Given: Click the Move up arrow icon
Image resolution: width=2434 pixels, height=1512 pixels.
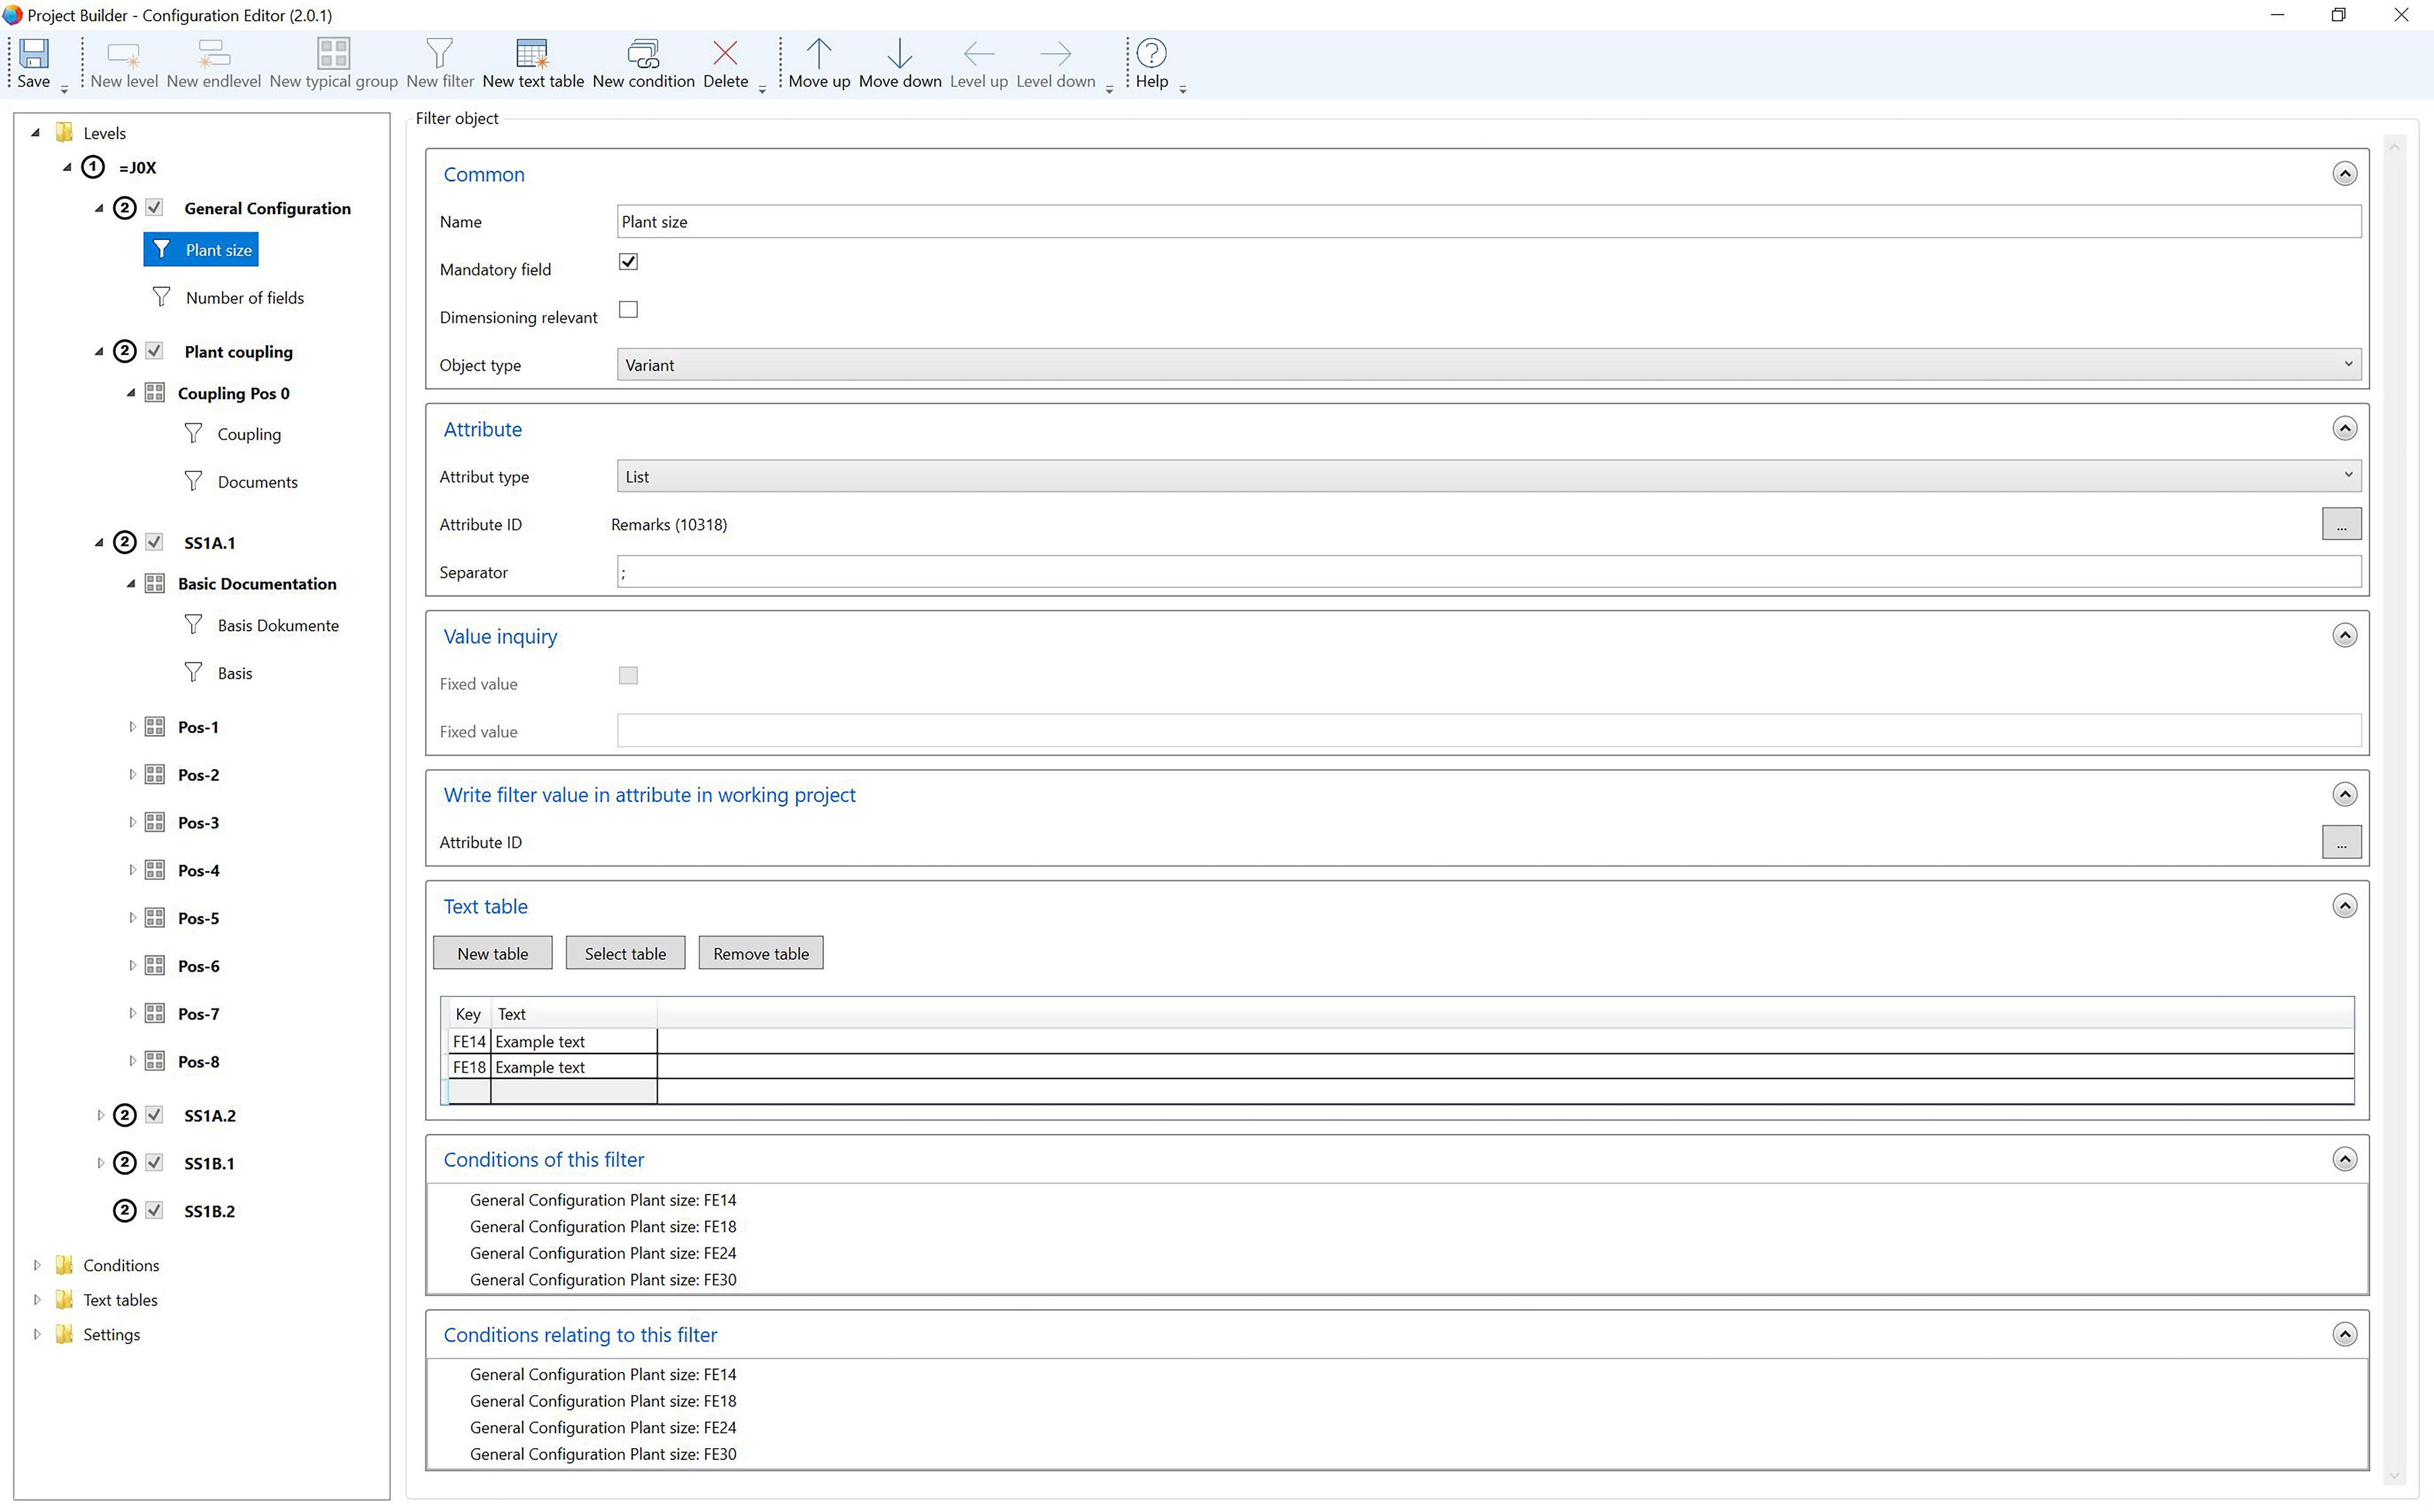Looking at the screenshot, I should 818,54.
